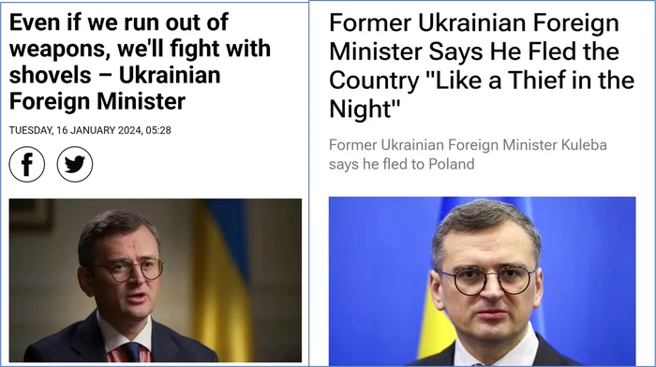Click the word 'Night"' ending the right headline
This screenshot has width=656, height=367.
coord(365,110)
